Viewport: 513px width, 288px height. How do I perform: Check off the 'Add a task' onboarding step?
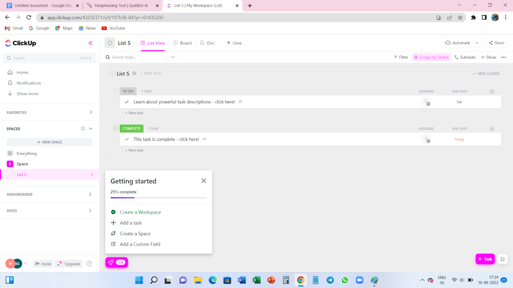pyautogui.click(x=114, y=223)
